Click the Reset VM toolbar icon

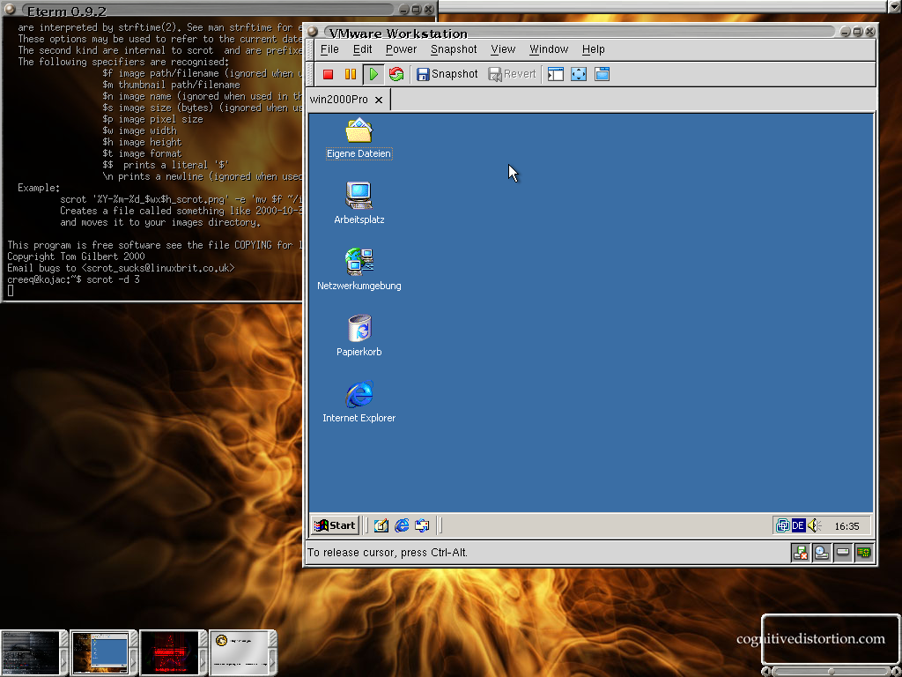click(396, 74)
